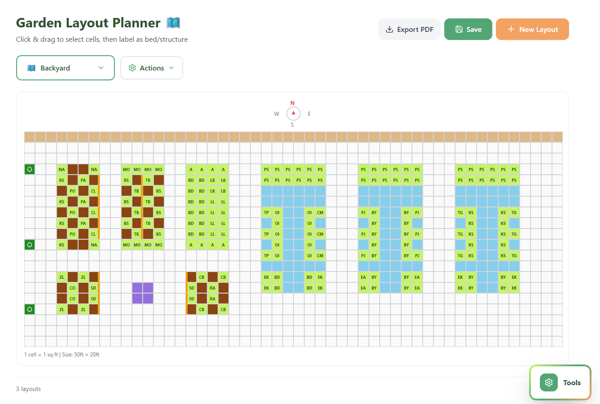The height and width of the screenshot is (404, 600).
Task: Click the map emoji next to title
Action: (173, 22)
